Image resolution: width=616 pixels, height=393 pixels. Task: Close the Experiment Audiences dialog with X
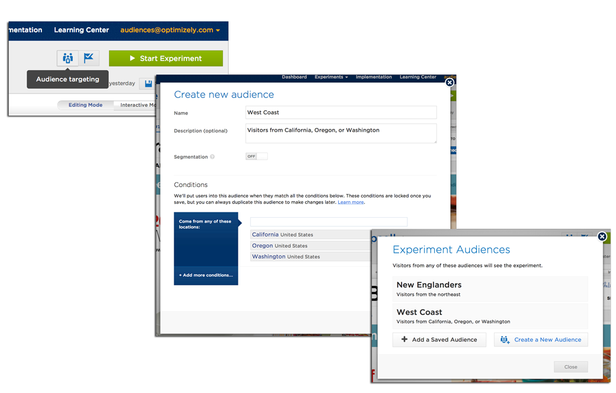(602, 237)
